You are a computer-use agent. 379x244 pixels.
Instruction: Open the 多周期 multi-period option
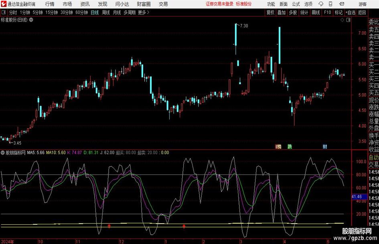click(x=129, y=12)
